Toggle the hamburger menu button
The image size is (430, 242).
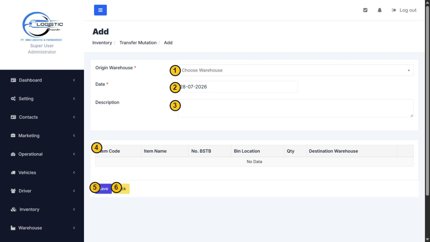(x=100, y=10)
